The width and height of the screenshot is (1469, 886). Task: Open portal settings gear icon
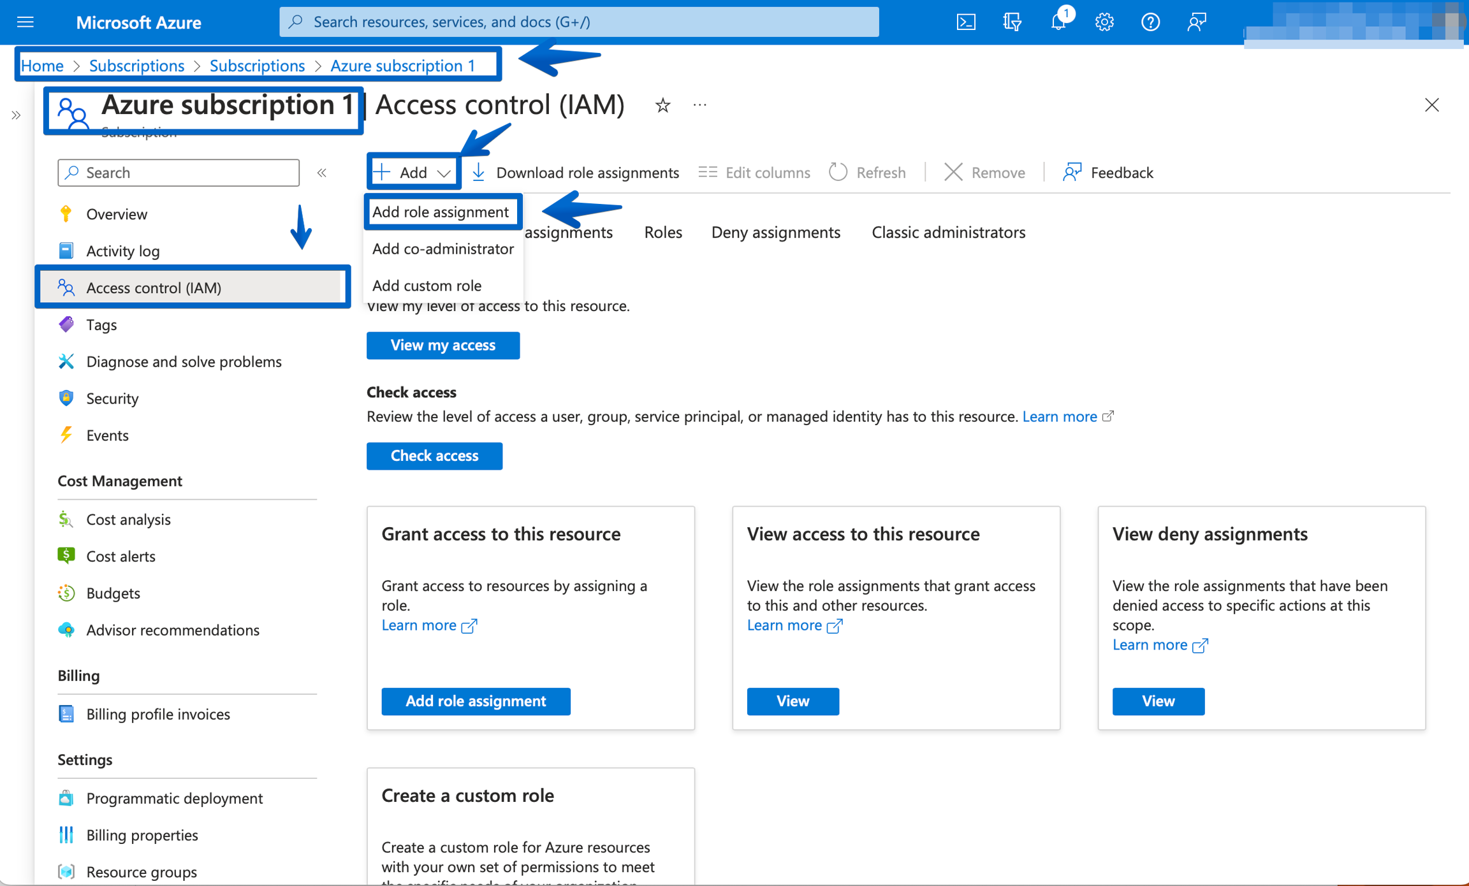(x=1104, y=22)
